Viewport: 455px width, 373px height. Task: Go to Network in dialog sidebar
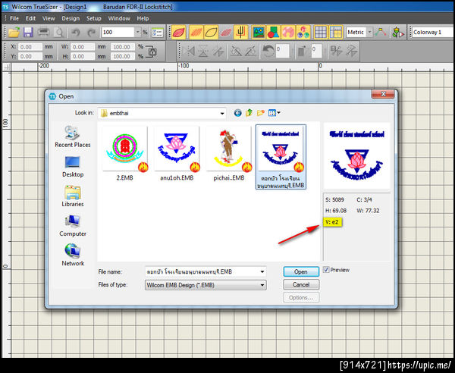tap(73, 255)
